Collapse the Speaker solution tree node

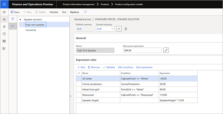[20, 20]
